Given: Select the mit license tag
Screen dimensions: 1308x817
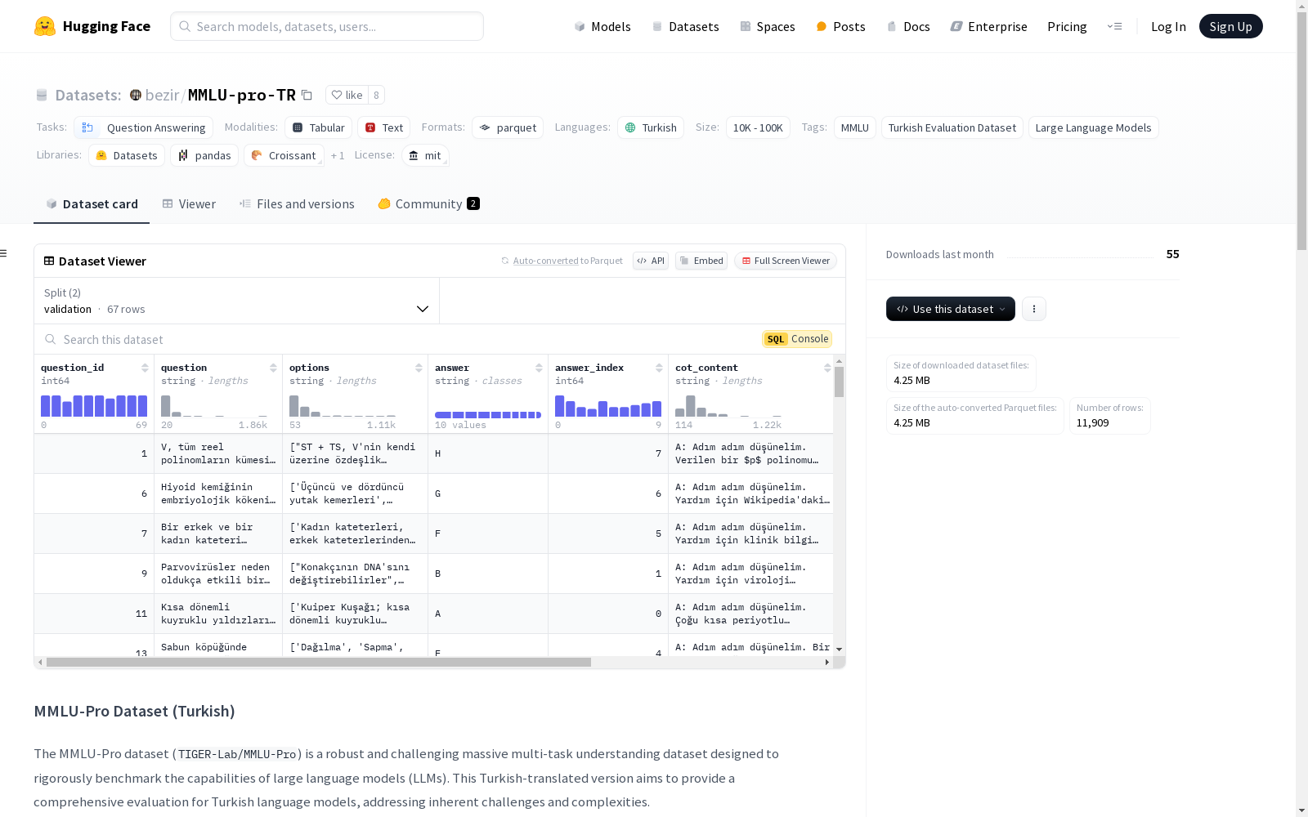Looking at the screenshot, I should click(426, 155).
